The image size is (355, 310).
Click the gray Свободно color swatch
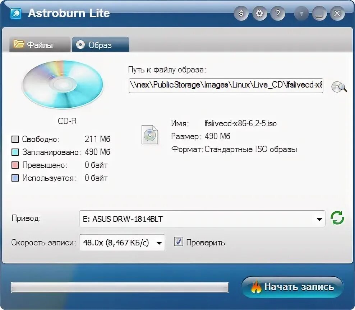point(15,139)
